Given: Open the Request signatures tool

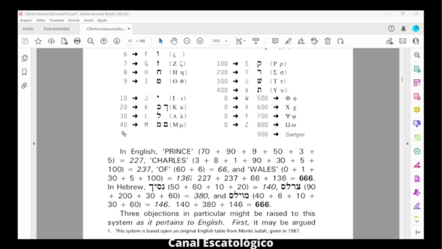Looking at the screenshot, I should [x=417, y=192].
